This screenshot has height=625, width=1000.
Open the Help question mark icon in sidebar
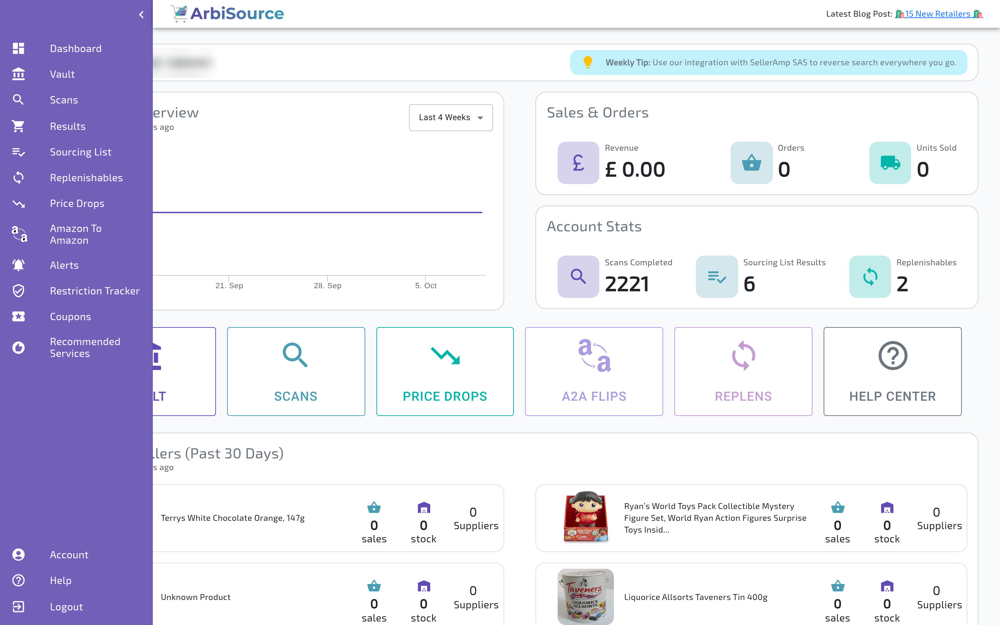[18, 580]
